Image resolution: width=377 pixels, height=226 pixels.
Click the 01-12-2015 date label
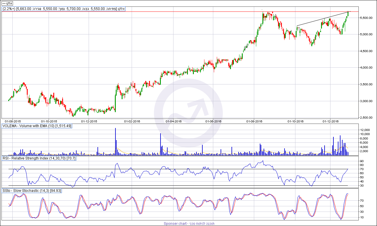(x=89, y=121)
